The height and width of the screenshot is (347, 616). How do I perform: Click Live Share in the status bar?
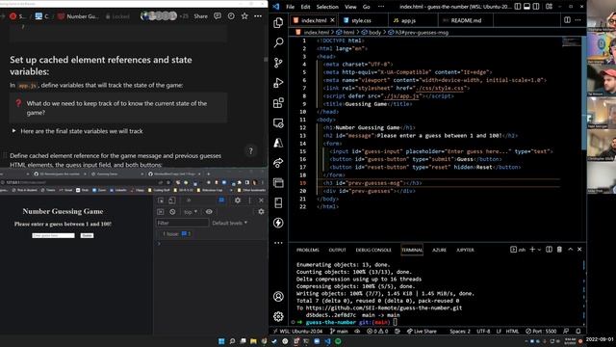pos(422,332)
